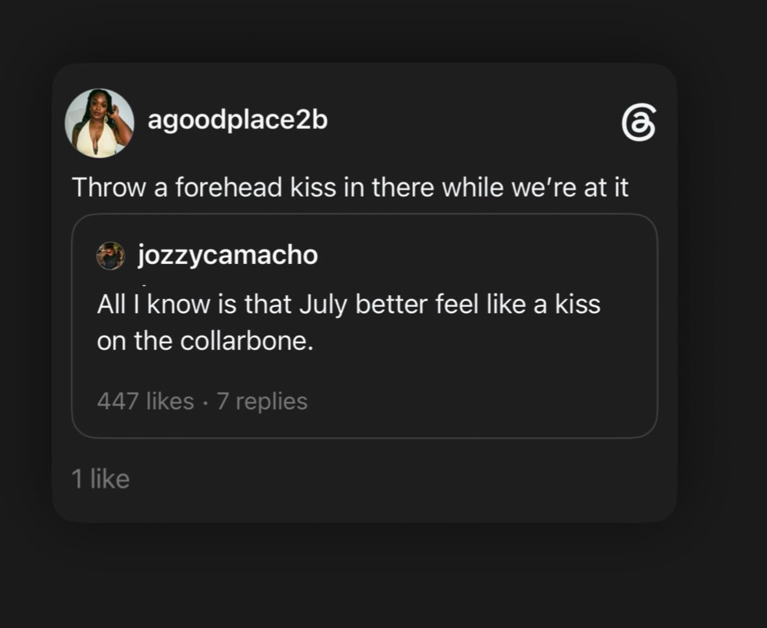Open the quoted post about July
Image resolution: width=767 pixels, height=628 pixels.
pyautogui.click(x=365, y=326)
